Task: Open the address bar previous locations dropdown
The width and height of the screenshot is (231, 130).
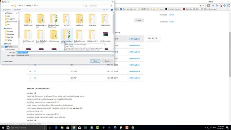Action: [83, 6]
